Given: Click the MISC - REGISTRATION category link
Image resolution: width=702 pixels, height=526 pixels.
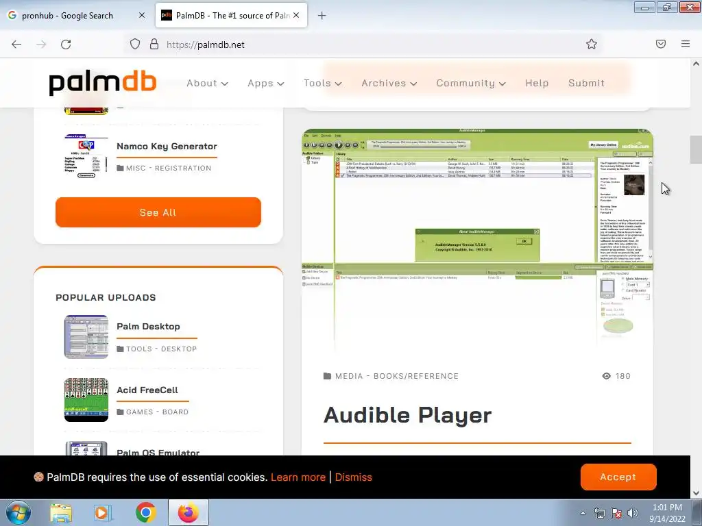Looking at the screenshot, I should pyautogui.click(x=169, y=168).
